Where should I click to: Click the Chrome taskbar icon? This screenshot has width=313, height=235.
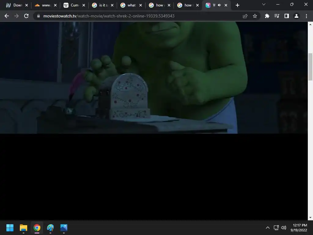(37, 228)
